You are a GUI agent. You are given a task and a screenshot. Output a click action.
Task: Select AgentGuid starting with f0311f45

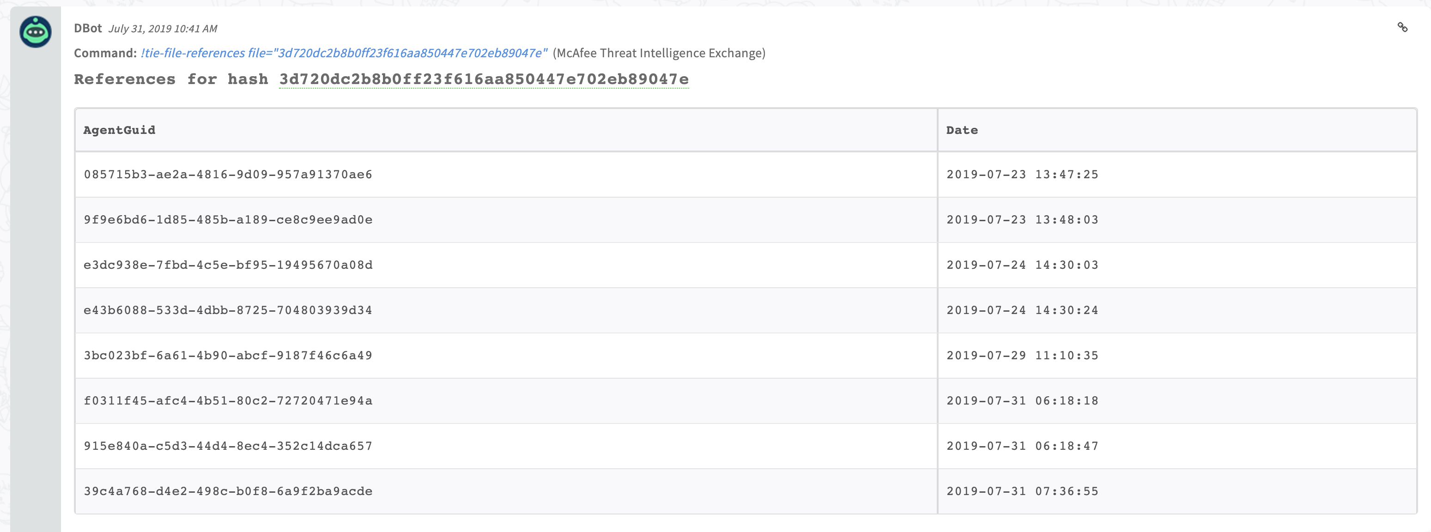[228, 401]
